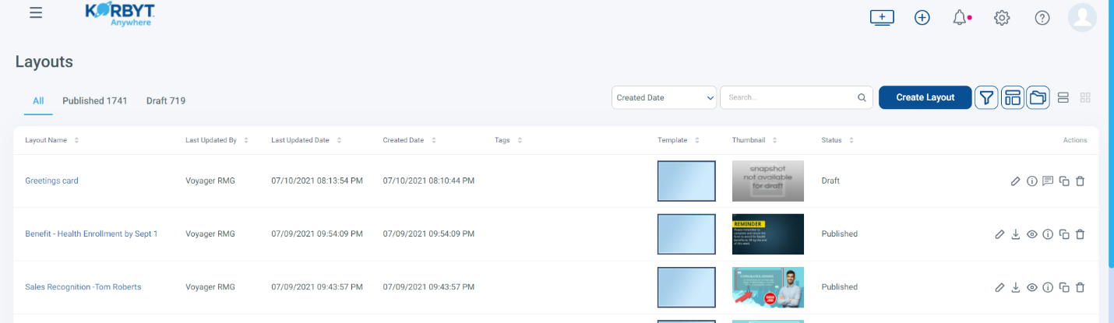Open Benefit - Health Enrollment by Sept 1 link

point(91,233)
